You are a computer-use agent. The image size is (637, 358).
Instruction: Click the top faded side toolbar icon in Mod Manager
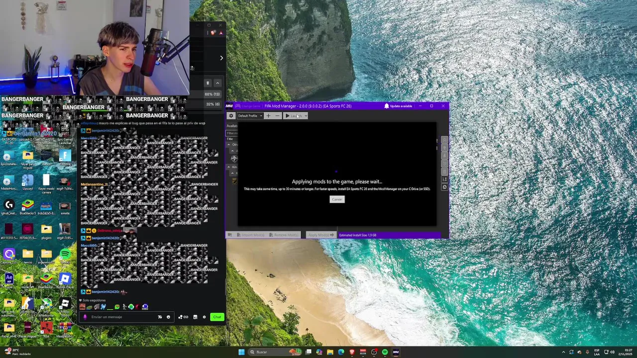[x=444, y=140]
